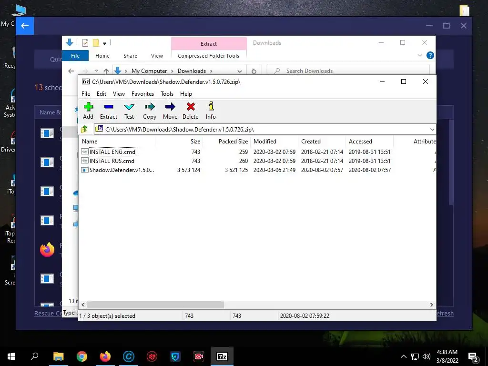Open the 7-Zip File menu

coord(86,94)
